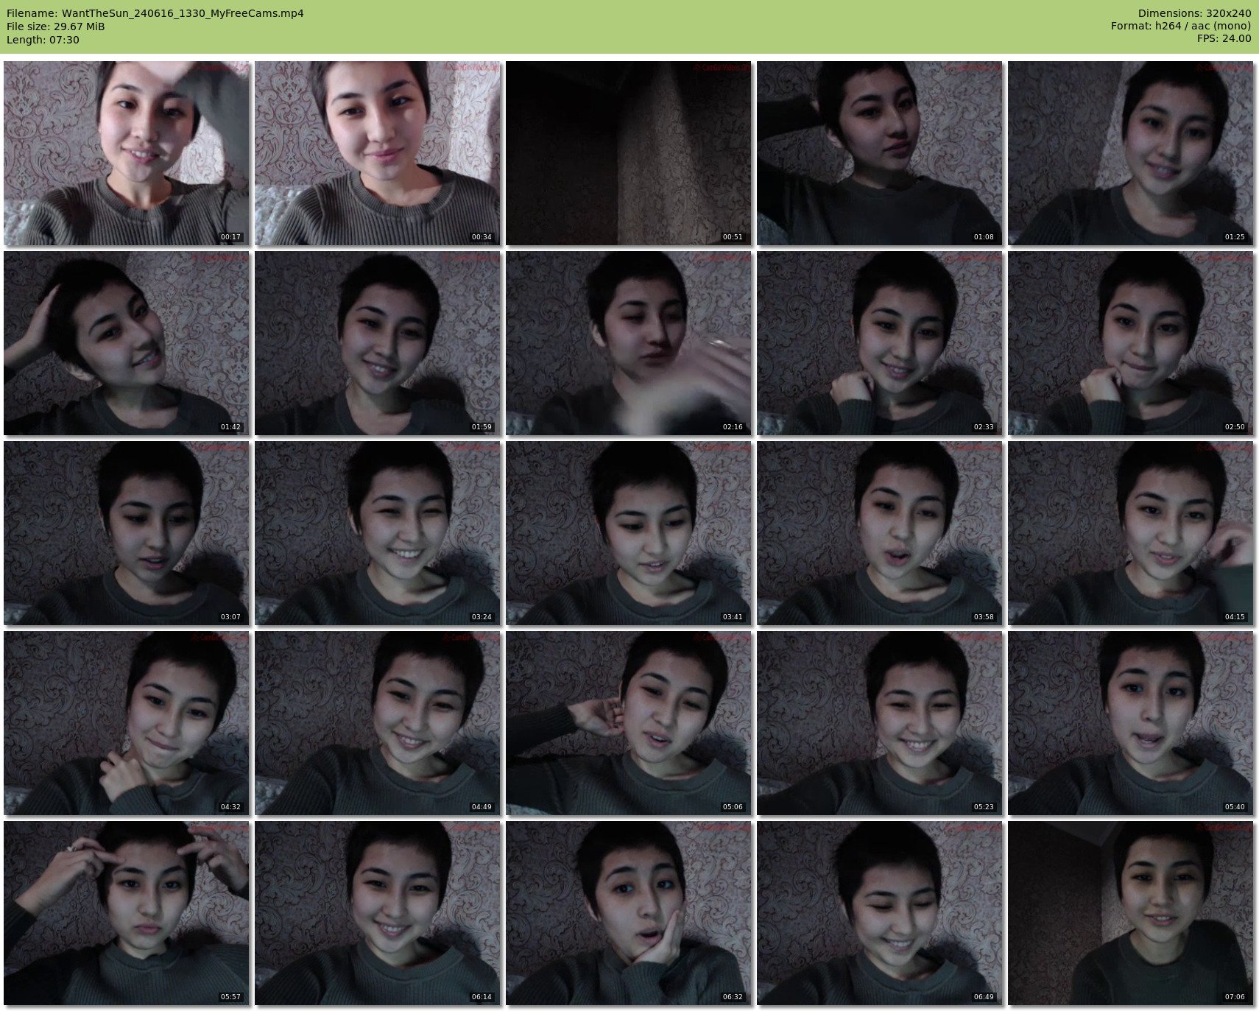Image resolution: width=1259 pixels, height=1011 pixels.
Task: Open the thumbnail at 01:42
Action: coord(127,343)
